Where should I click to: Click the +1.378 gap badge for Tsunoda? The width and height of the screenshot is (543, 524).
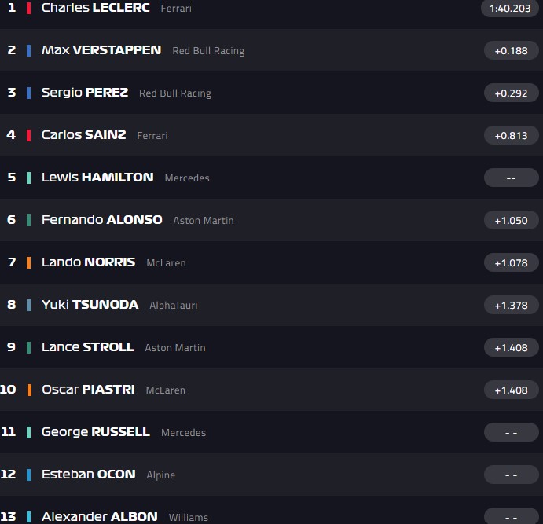point(511,305)
